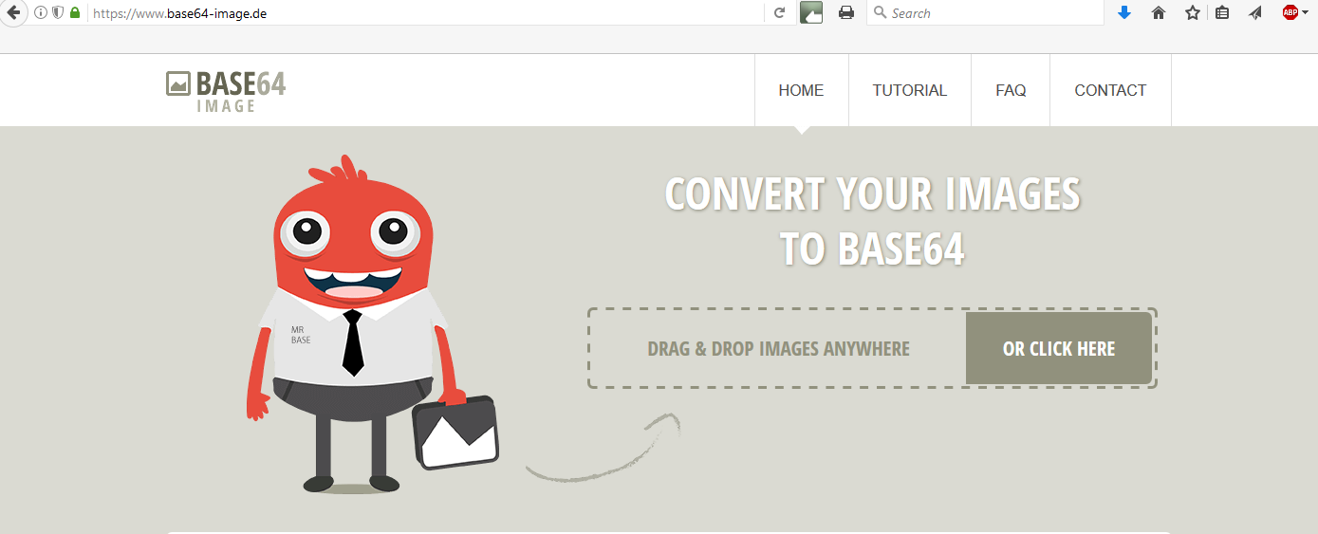Go back with the browser back arrow
The height and width of the screenshot is (534, 1318).
click(x=13, y=12)
